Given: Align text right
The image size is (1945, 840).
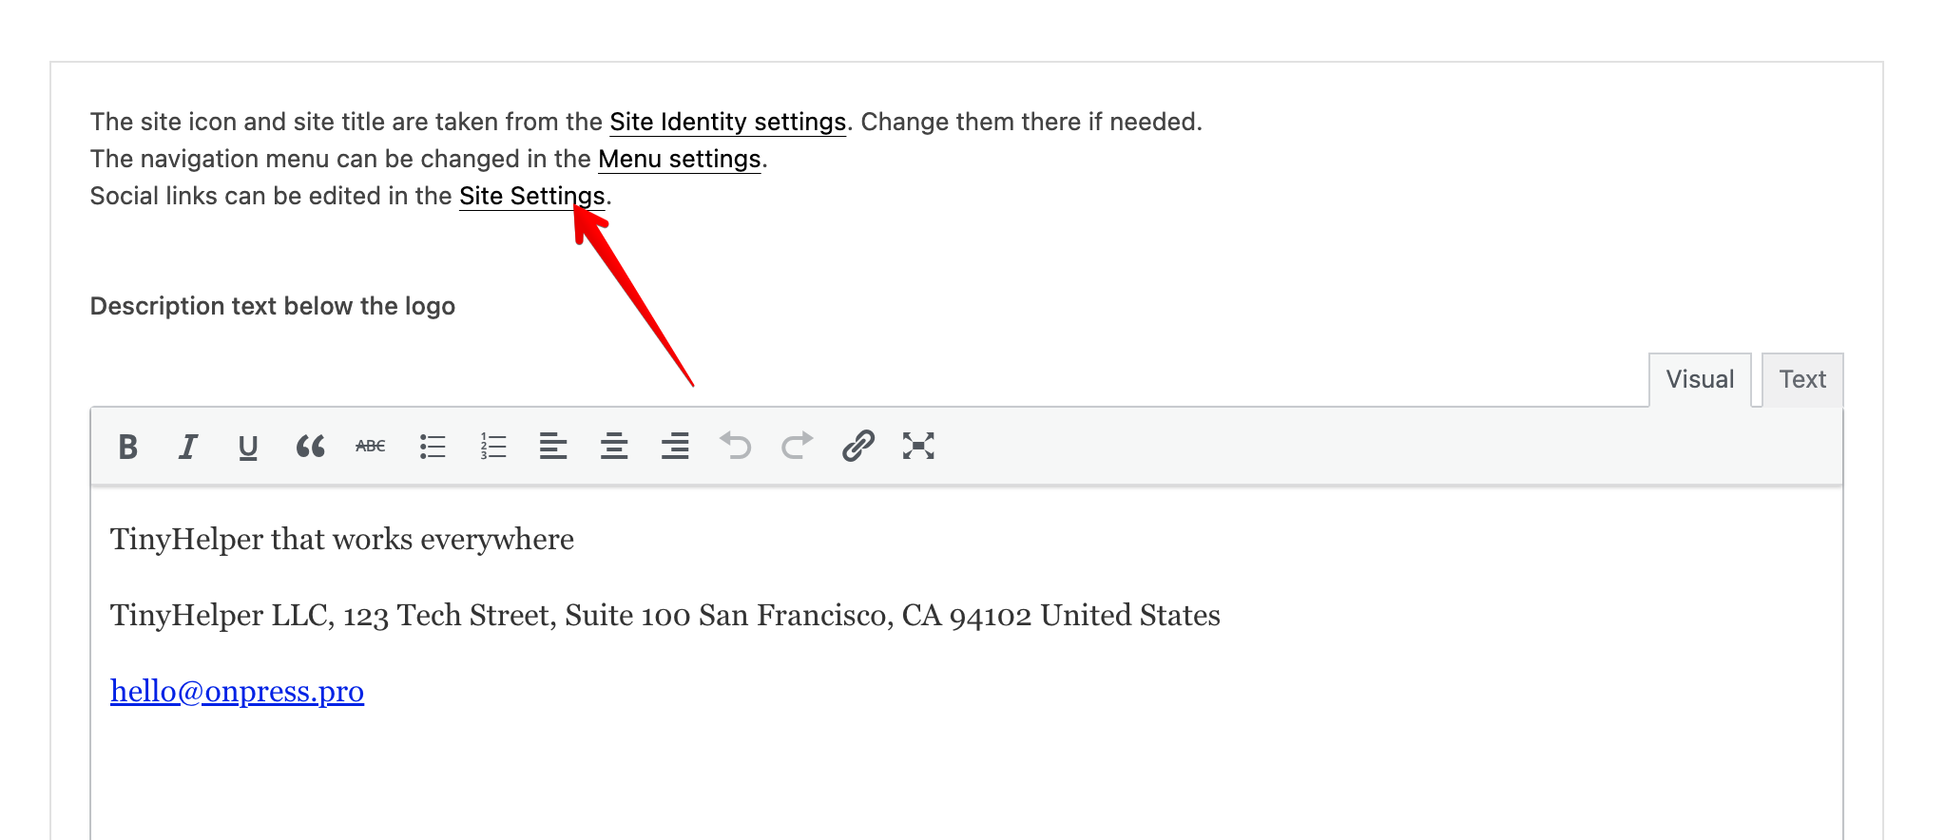Looking at the screenshot, I should [x=675, y=446].
